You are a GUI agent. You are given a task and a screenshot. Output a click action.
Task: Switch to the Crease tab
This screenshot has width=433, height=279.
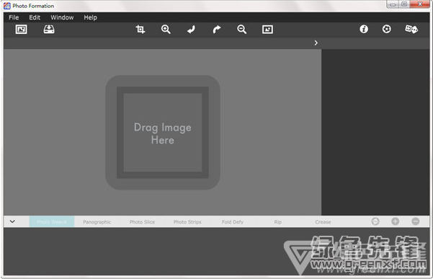pyautogui.click(x=323, y=222)
